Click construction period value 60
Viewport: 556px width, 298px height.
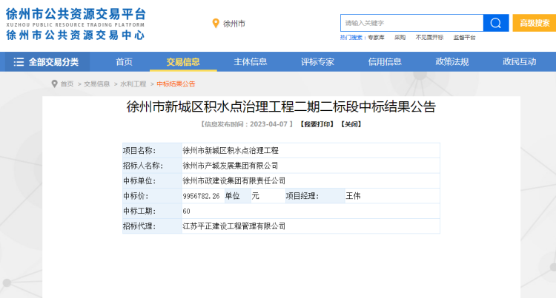click(187, 211)
